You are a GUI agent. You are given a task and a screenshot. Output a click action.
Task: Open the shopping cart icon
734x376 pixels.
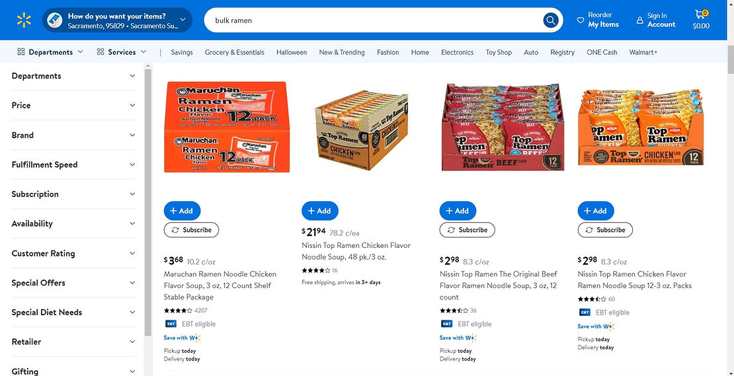700,15
